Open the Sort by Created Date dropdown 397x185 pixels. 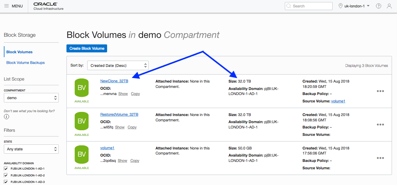tap(118, 65)
